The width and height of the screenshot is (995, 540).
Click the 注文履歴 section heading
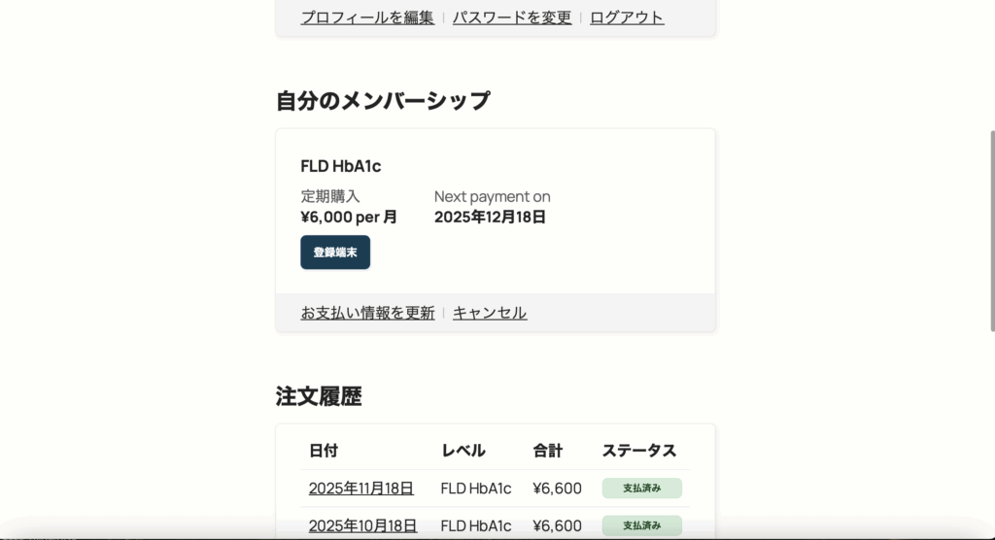319,396
